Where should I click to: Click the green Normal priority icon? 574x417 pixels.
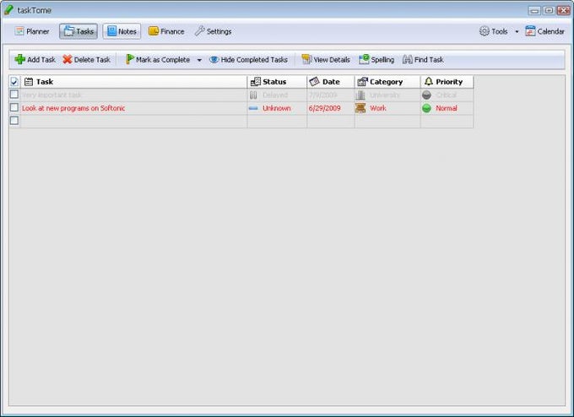coord(426,108)
